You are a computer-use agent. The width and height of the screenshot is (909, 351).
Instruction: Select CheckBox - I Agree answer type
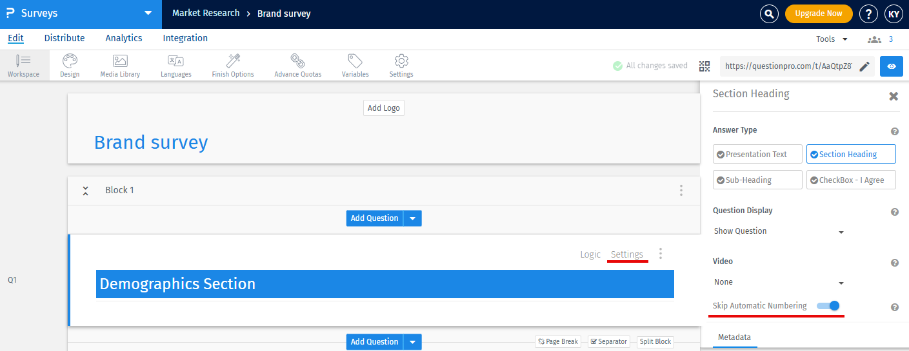coord(851,180)
